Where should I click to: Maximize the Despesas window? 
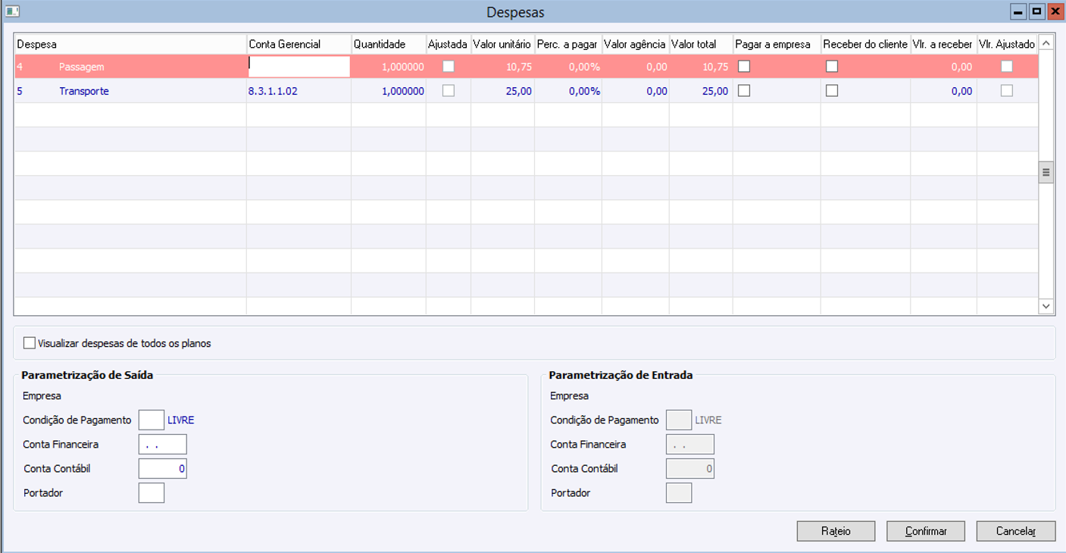coord(1036,11)
